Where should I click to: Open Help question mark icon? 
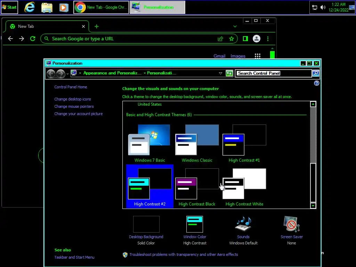pos(316,83)
